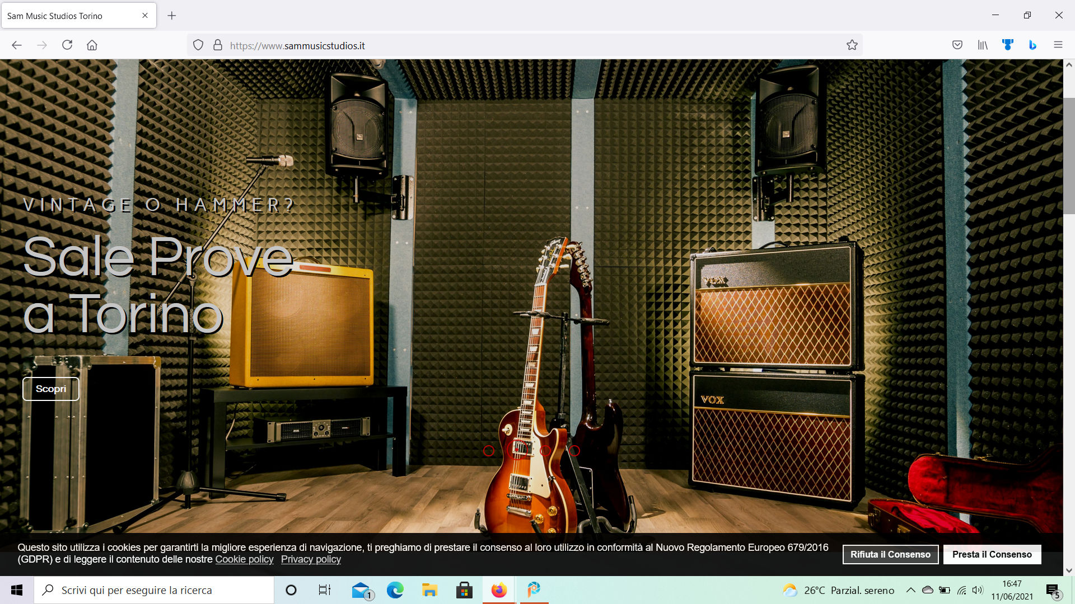This screenshot has width=1075, height=604.
Task: Open the tracking protection shield icon
Action: 198,45
